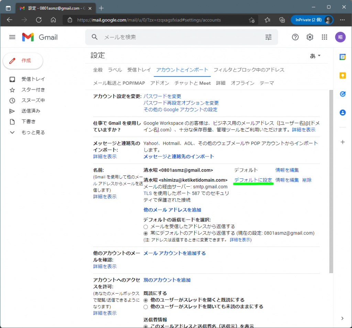View site information lock icon
This screenshot has height=328, width=352.
tap(70, 20)
